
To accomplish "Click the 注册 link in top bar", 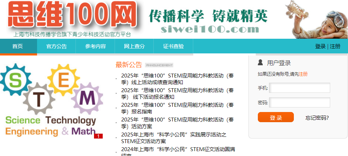I will [335, 46].
